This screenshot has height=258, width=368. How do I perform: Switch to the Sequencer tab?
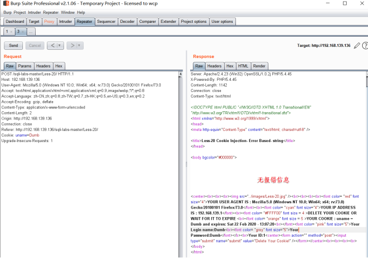pos(107,22)
